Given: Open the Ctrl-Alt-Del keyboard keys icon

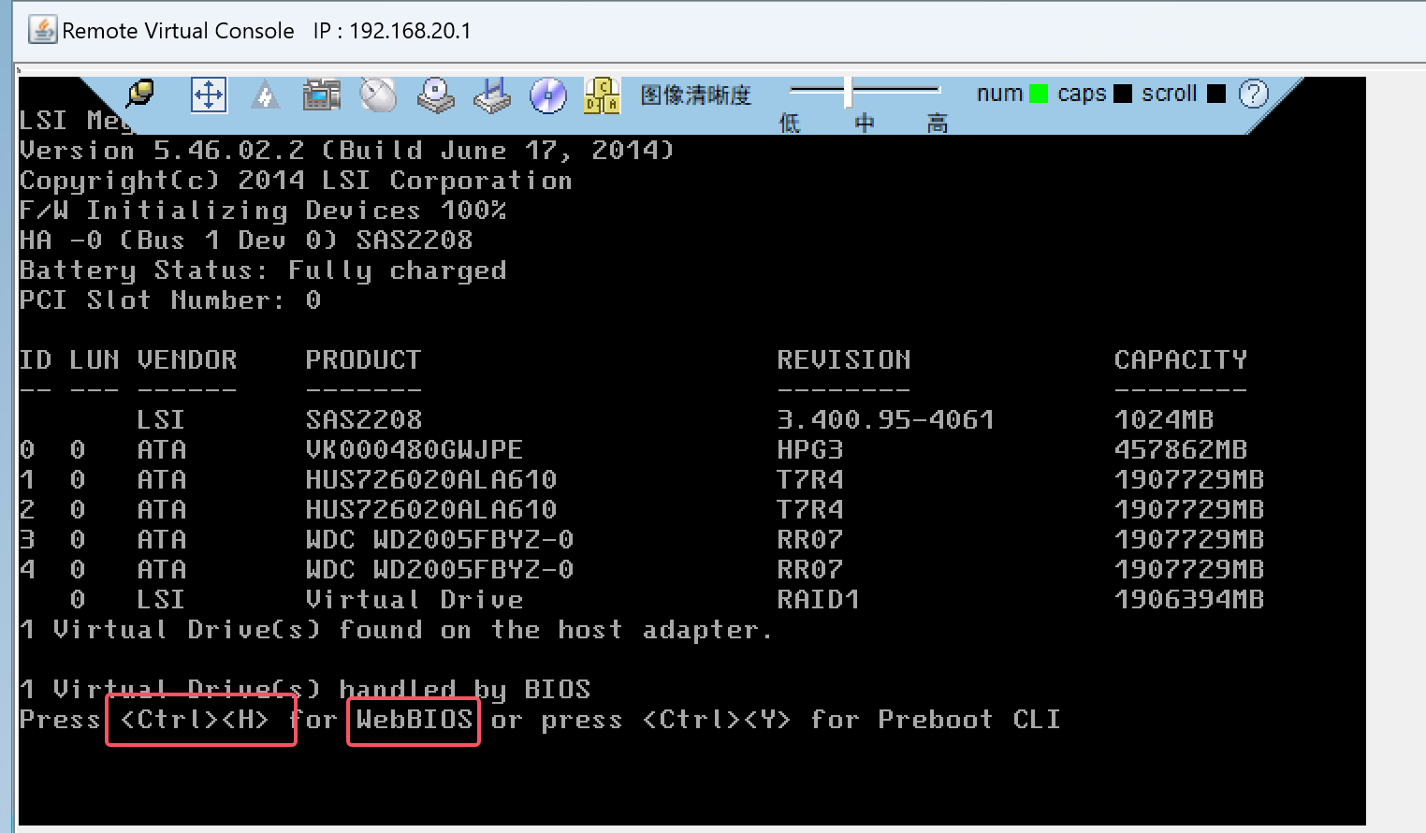Looking at the screenshot, I should 602,95.
